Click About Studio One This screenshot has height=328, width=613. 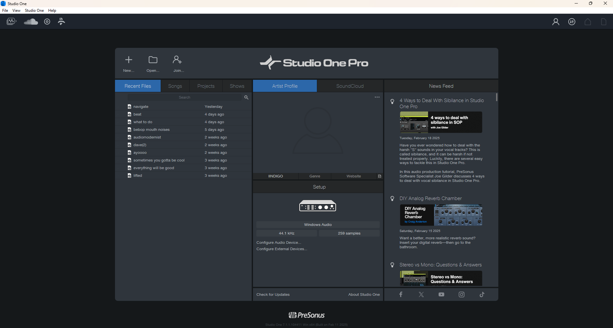[364, 294]
